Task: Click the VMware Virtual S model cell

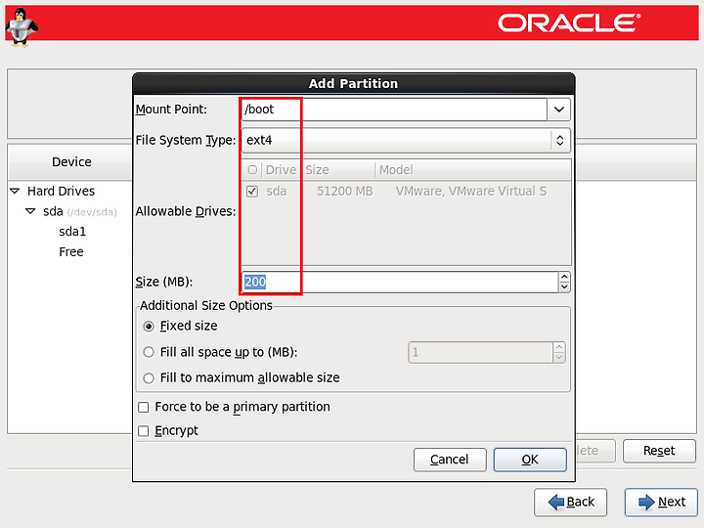Action: [471, 192]
